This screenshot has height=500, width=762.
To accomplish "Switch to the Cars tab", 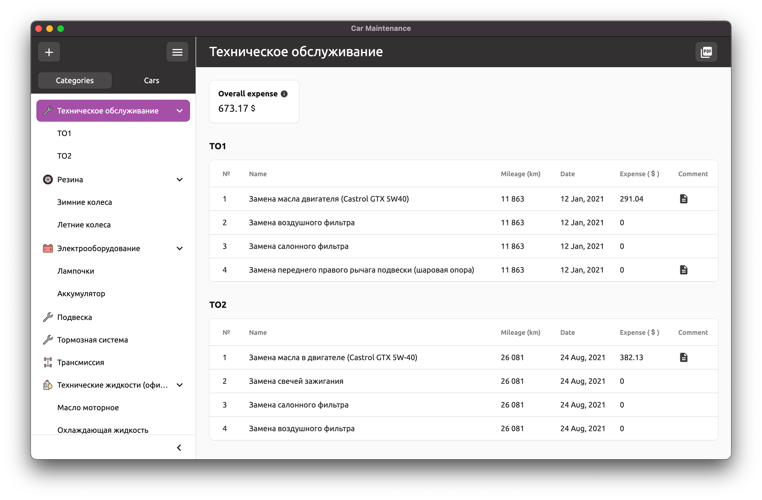I will (152, 80).
